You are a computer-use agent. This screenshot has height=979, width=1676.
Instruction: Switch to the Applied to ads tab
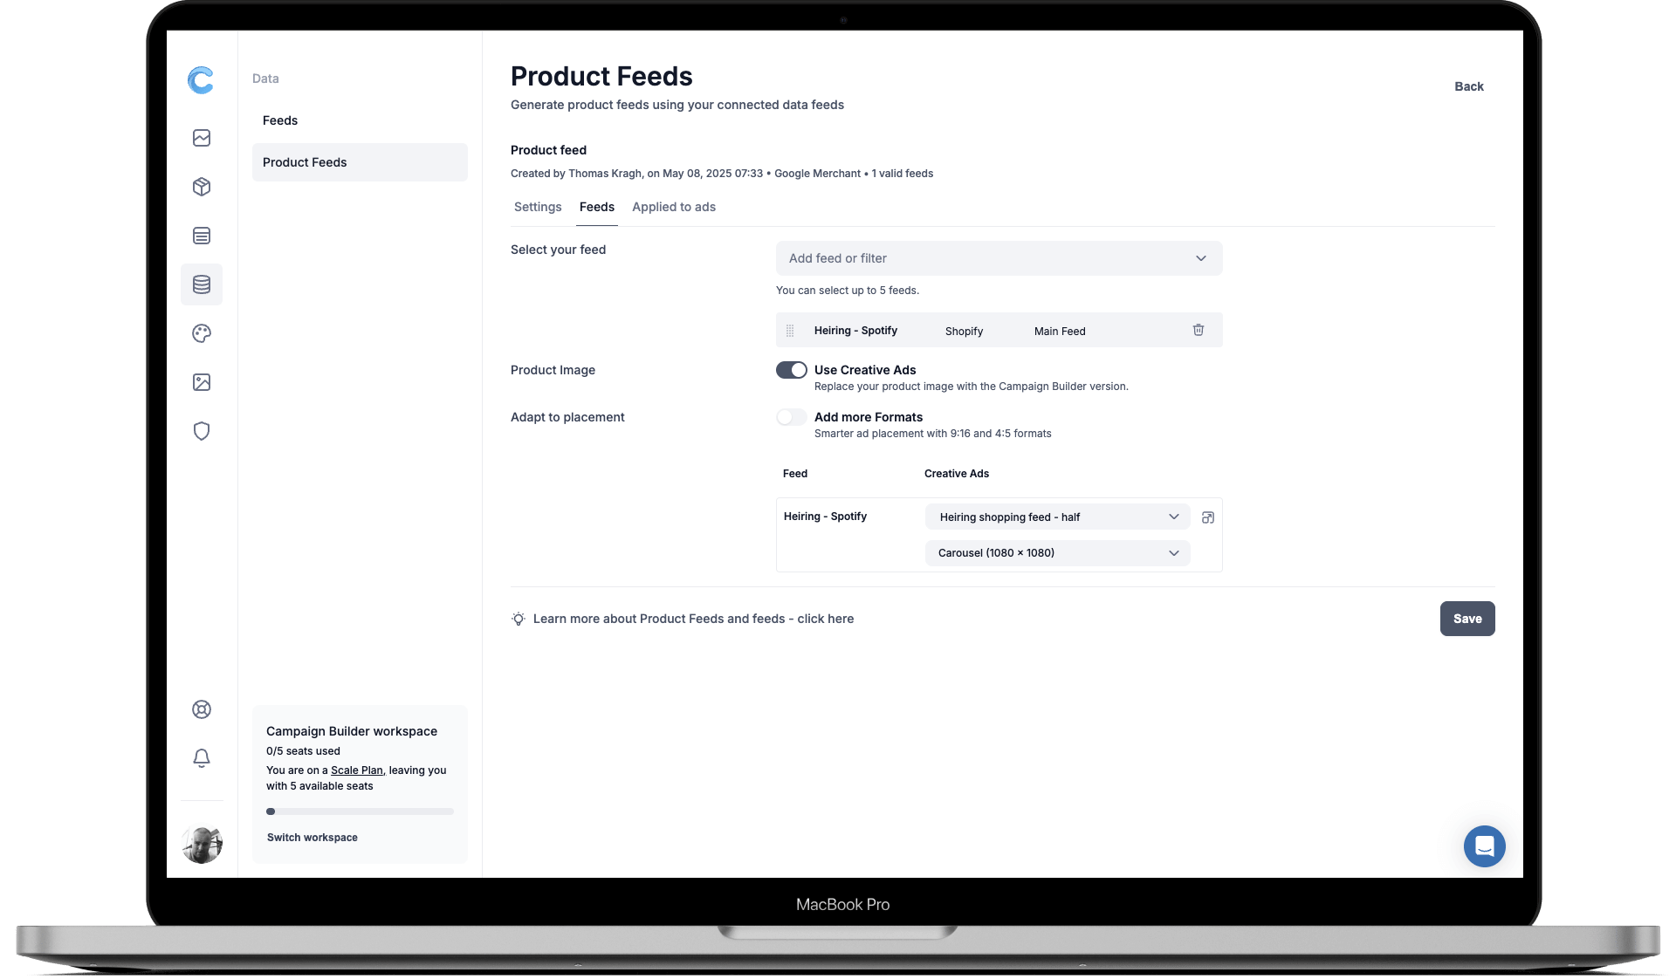[673, 207]
